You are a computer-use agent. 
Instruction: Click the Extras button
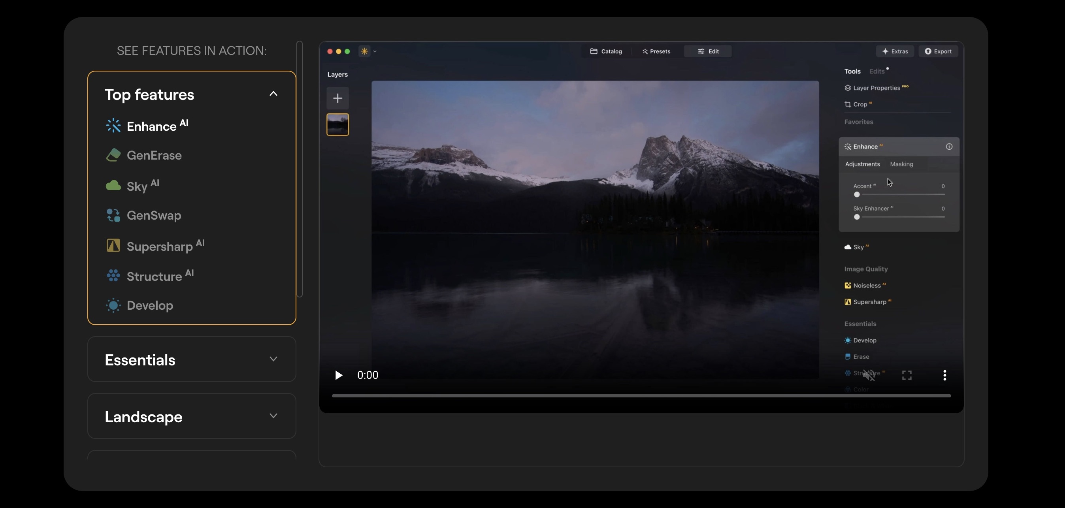895,51
